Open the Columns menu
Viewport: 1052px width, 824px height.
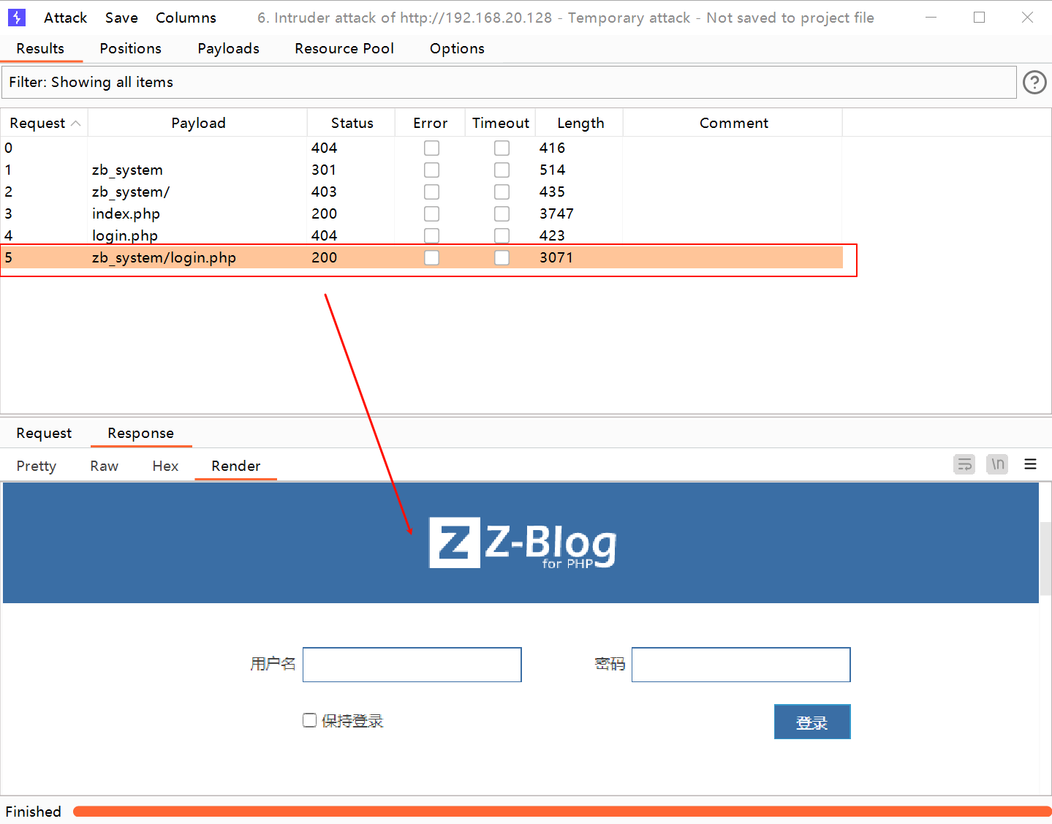186,18
